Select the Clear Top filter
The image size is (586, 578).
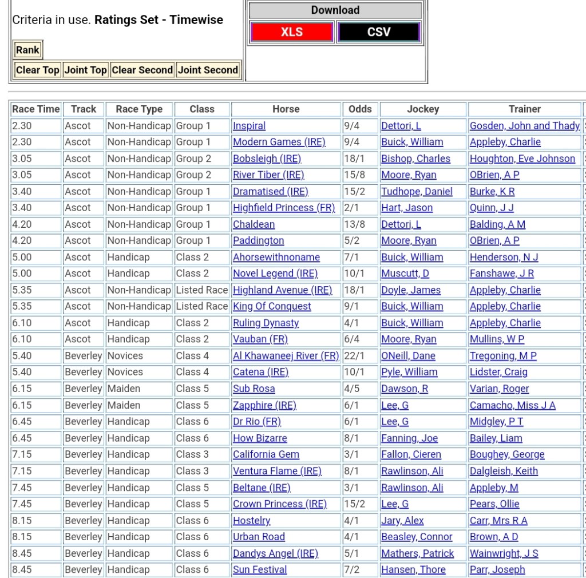tap(37, 70)
